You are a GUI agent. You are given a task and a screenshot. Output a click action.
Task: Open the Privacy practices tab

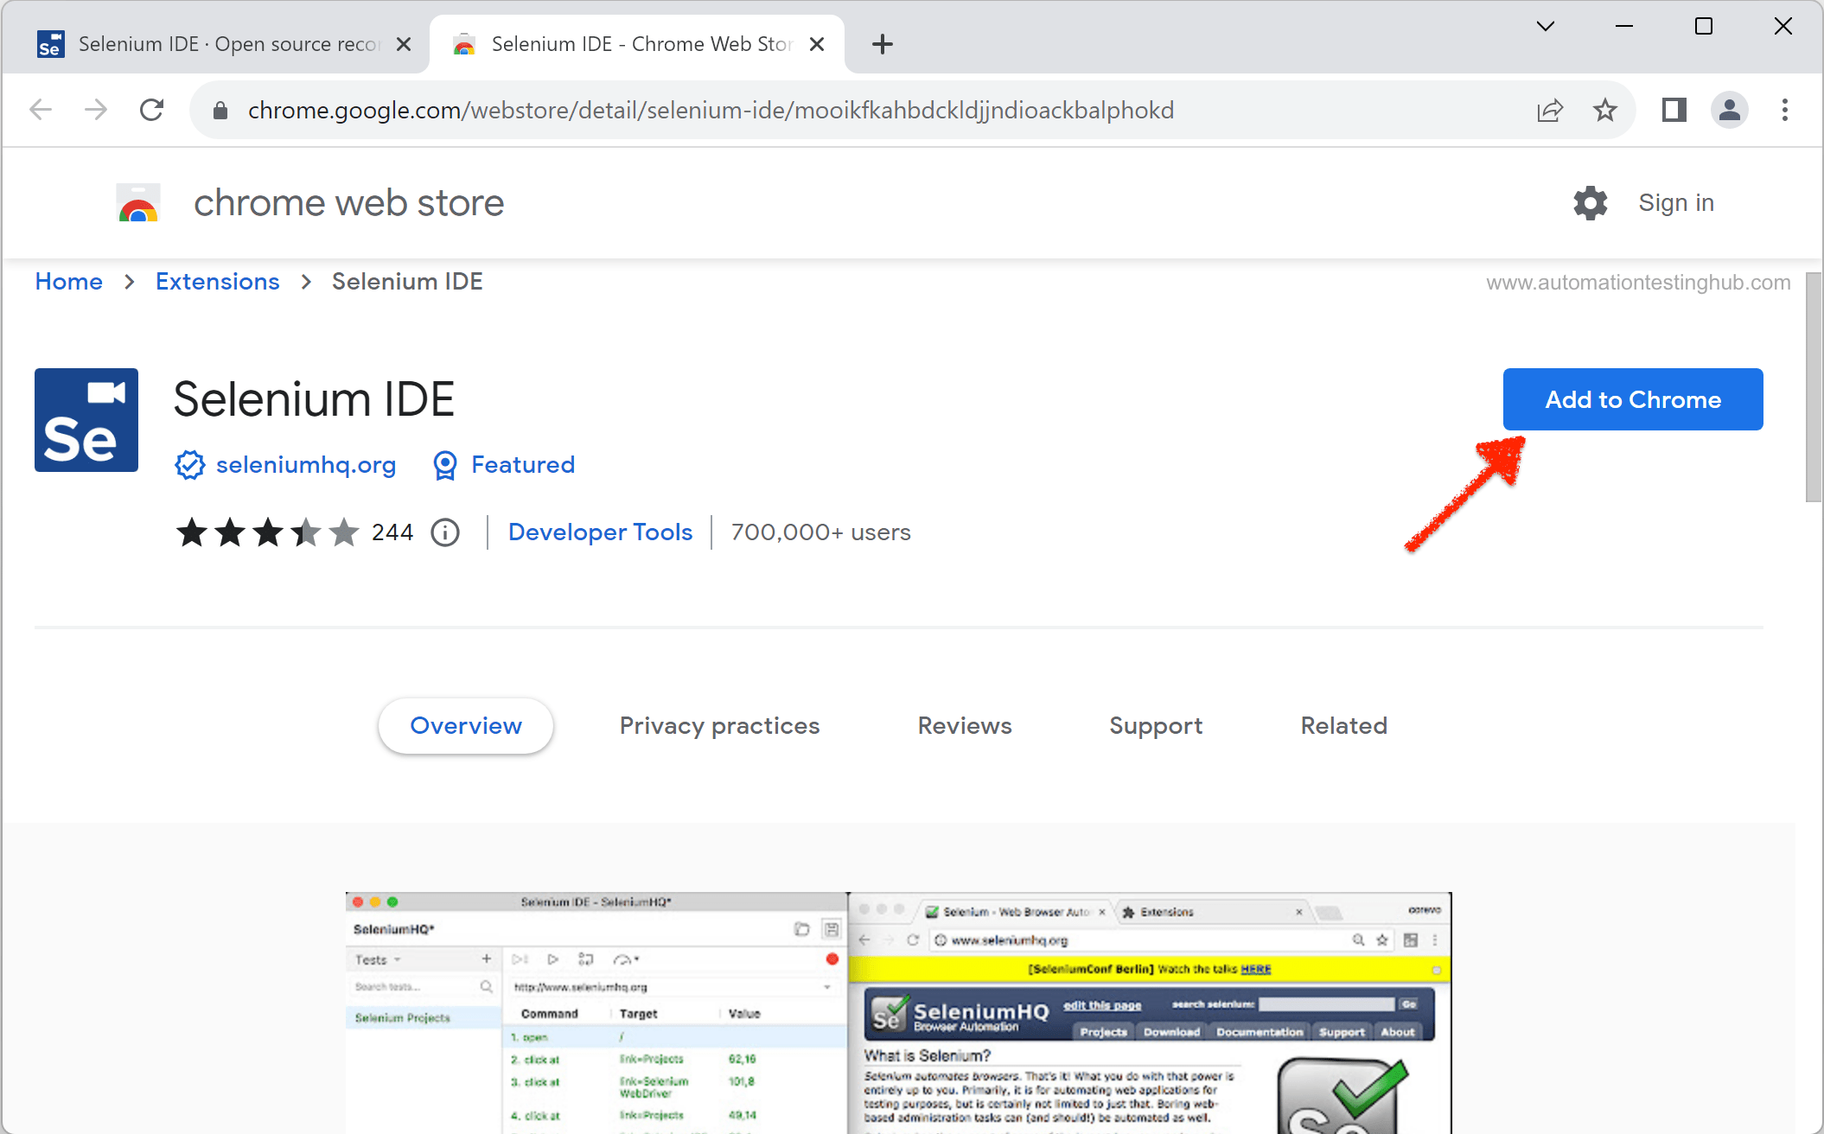[719, 726]
